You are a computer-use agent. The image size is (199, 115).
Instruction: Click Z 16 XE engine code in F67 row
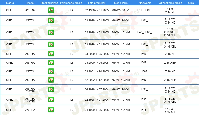(170, 71)
